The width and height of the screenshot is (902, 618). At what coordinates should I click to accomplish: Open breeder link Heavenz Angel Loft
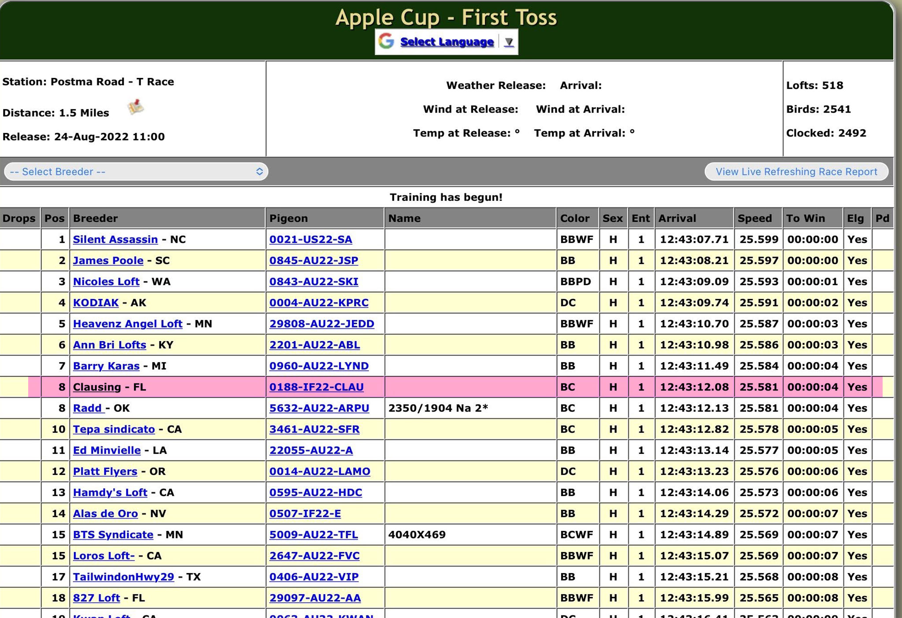point(128,324)
